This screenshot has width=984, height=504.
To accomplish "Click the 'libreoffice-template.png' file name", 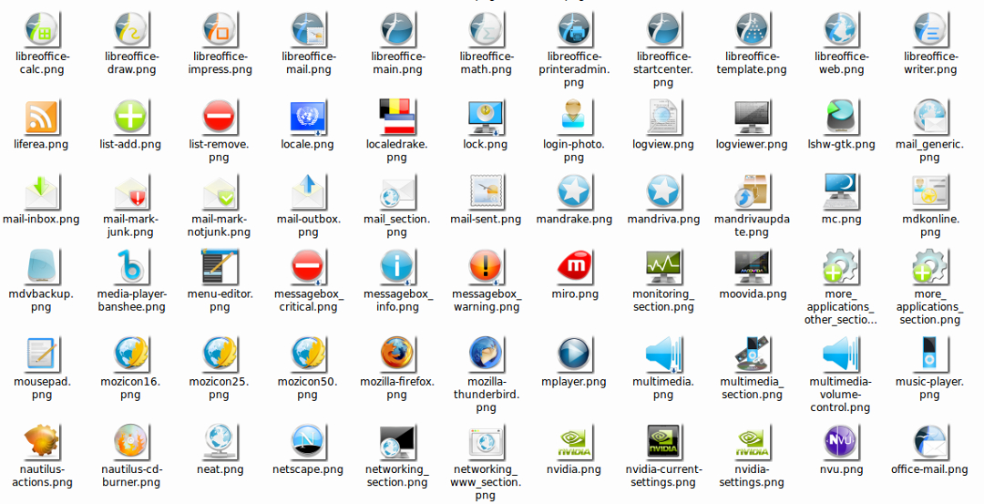I will click(752, 63).
